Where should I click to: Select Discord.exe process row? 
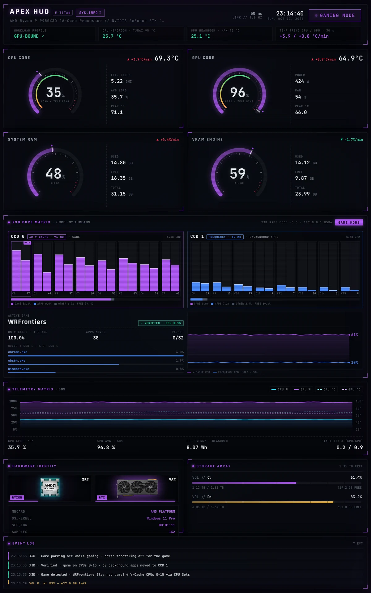click(96, 370)
